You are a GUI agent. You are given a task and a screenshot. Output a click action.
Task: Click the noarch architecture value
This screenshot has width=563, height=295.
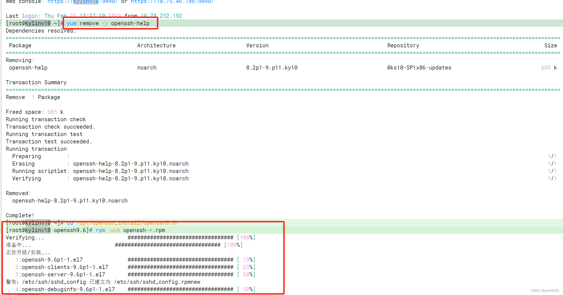pyautogui.click(x=147, y=68)
